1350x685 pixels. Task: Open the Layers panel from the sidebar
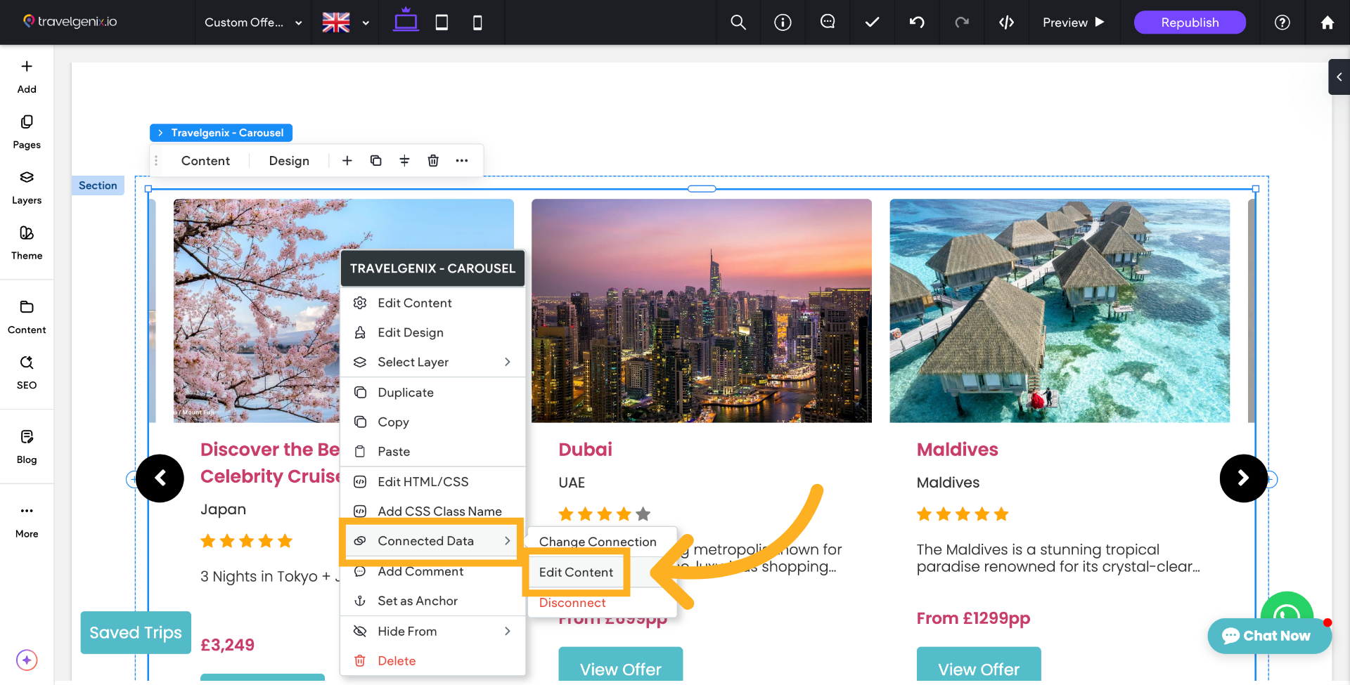tap(26, 187)
